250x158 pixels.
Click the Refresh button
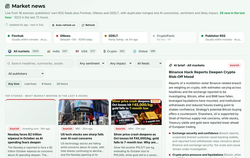88,25
